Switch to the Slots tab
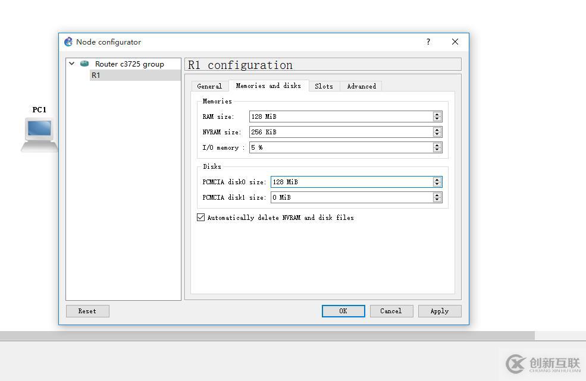Screen dimensions: 586x381 coord(324,86)
